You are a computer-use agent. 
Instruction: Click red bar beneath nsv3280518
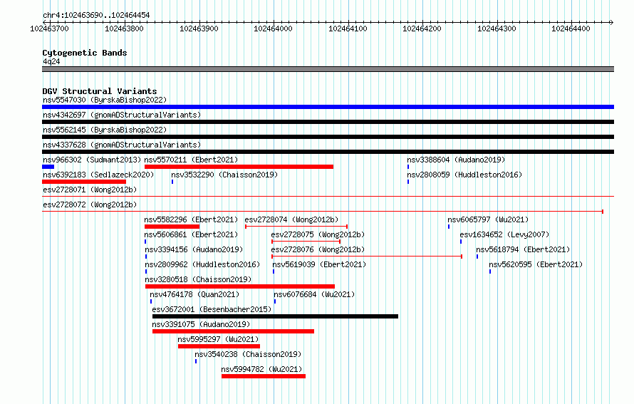pyautogui.click(x=240, y=286)
